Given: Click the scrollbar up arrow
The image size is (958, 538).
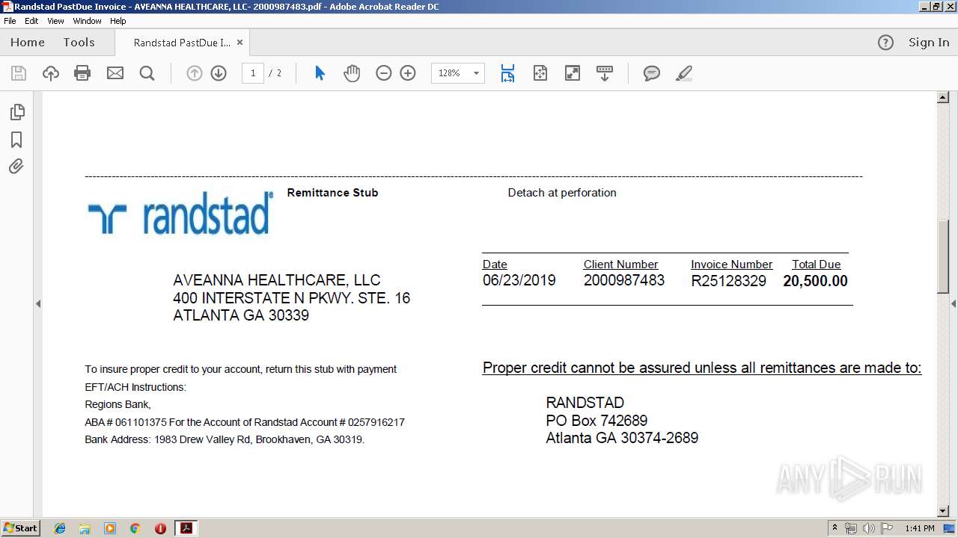Looking at the screenshot, I should click(943, 98).
